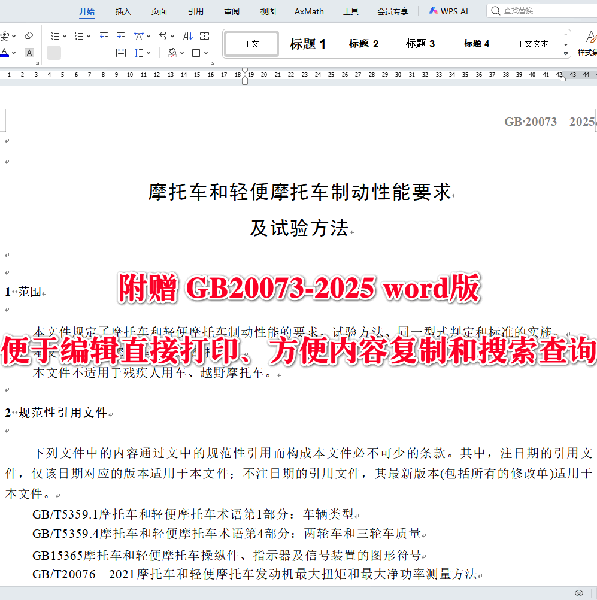Switch to the 插入 ribbon tab
Viewport: 597px width, 600px height.
123,11
